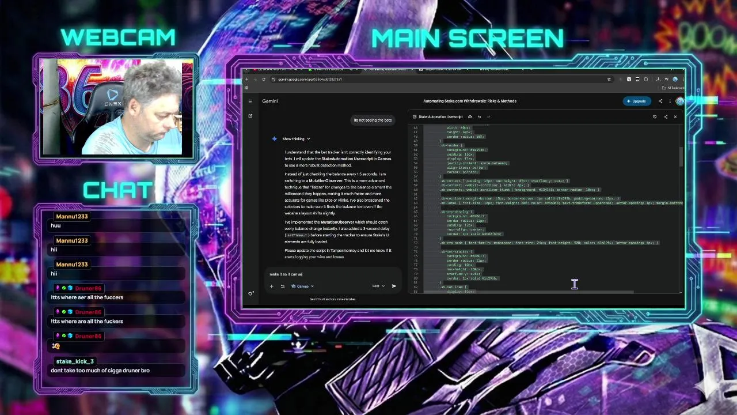Click the Gemini sparkle response icon

[x=274, y=139]
